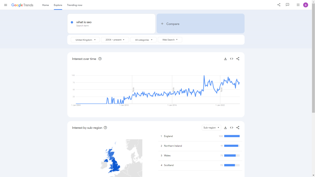Switch to the Explore tab

tap(58, 5)
